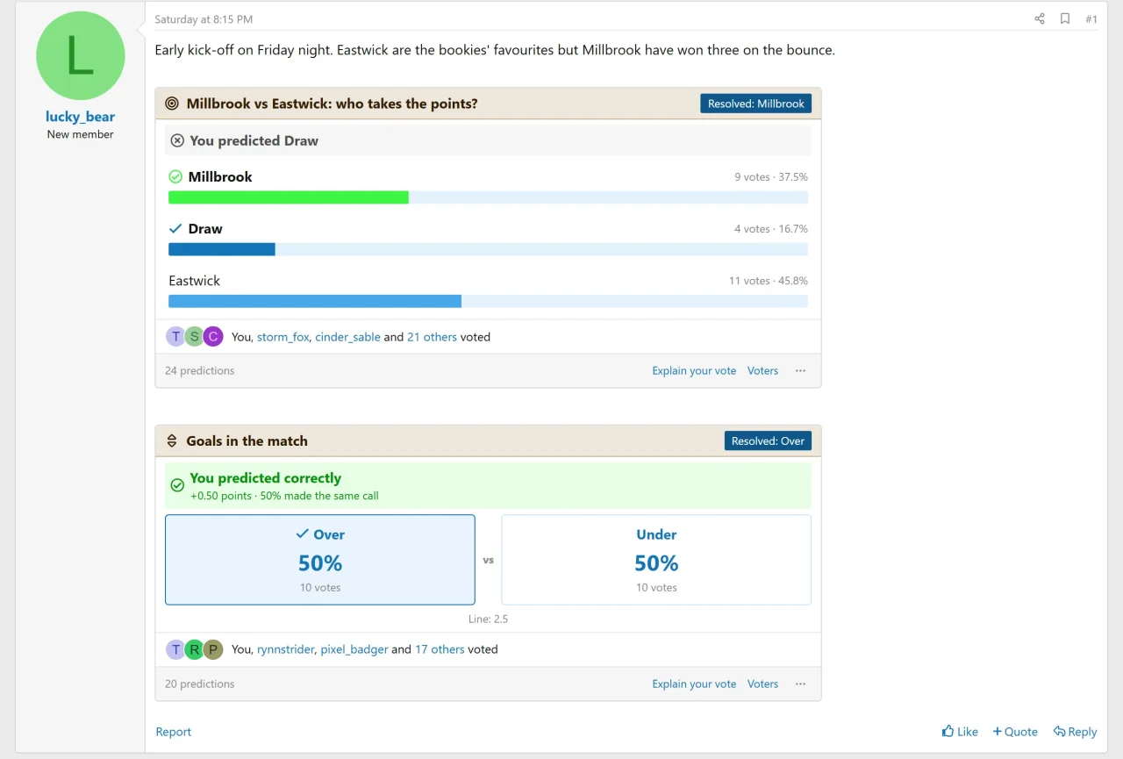Bookmark this post
The image size is (1123, 759).
pyautogui.click(x=1065, y=18)
